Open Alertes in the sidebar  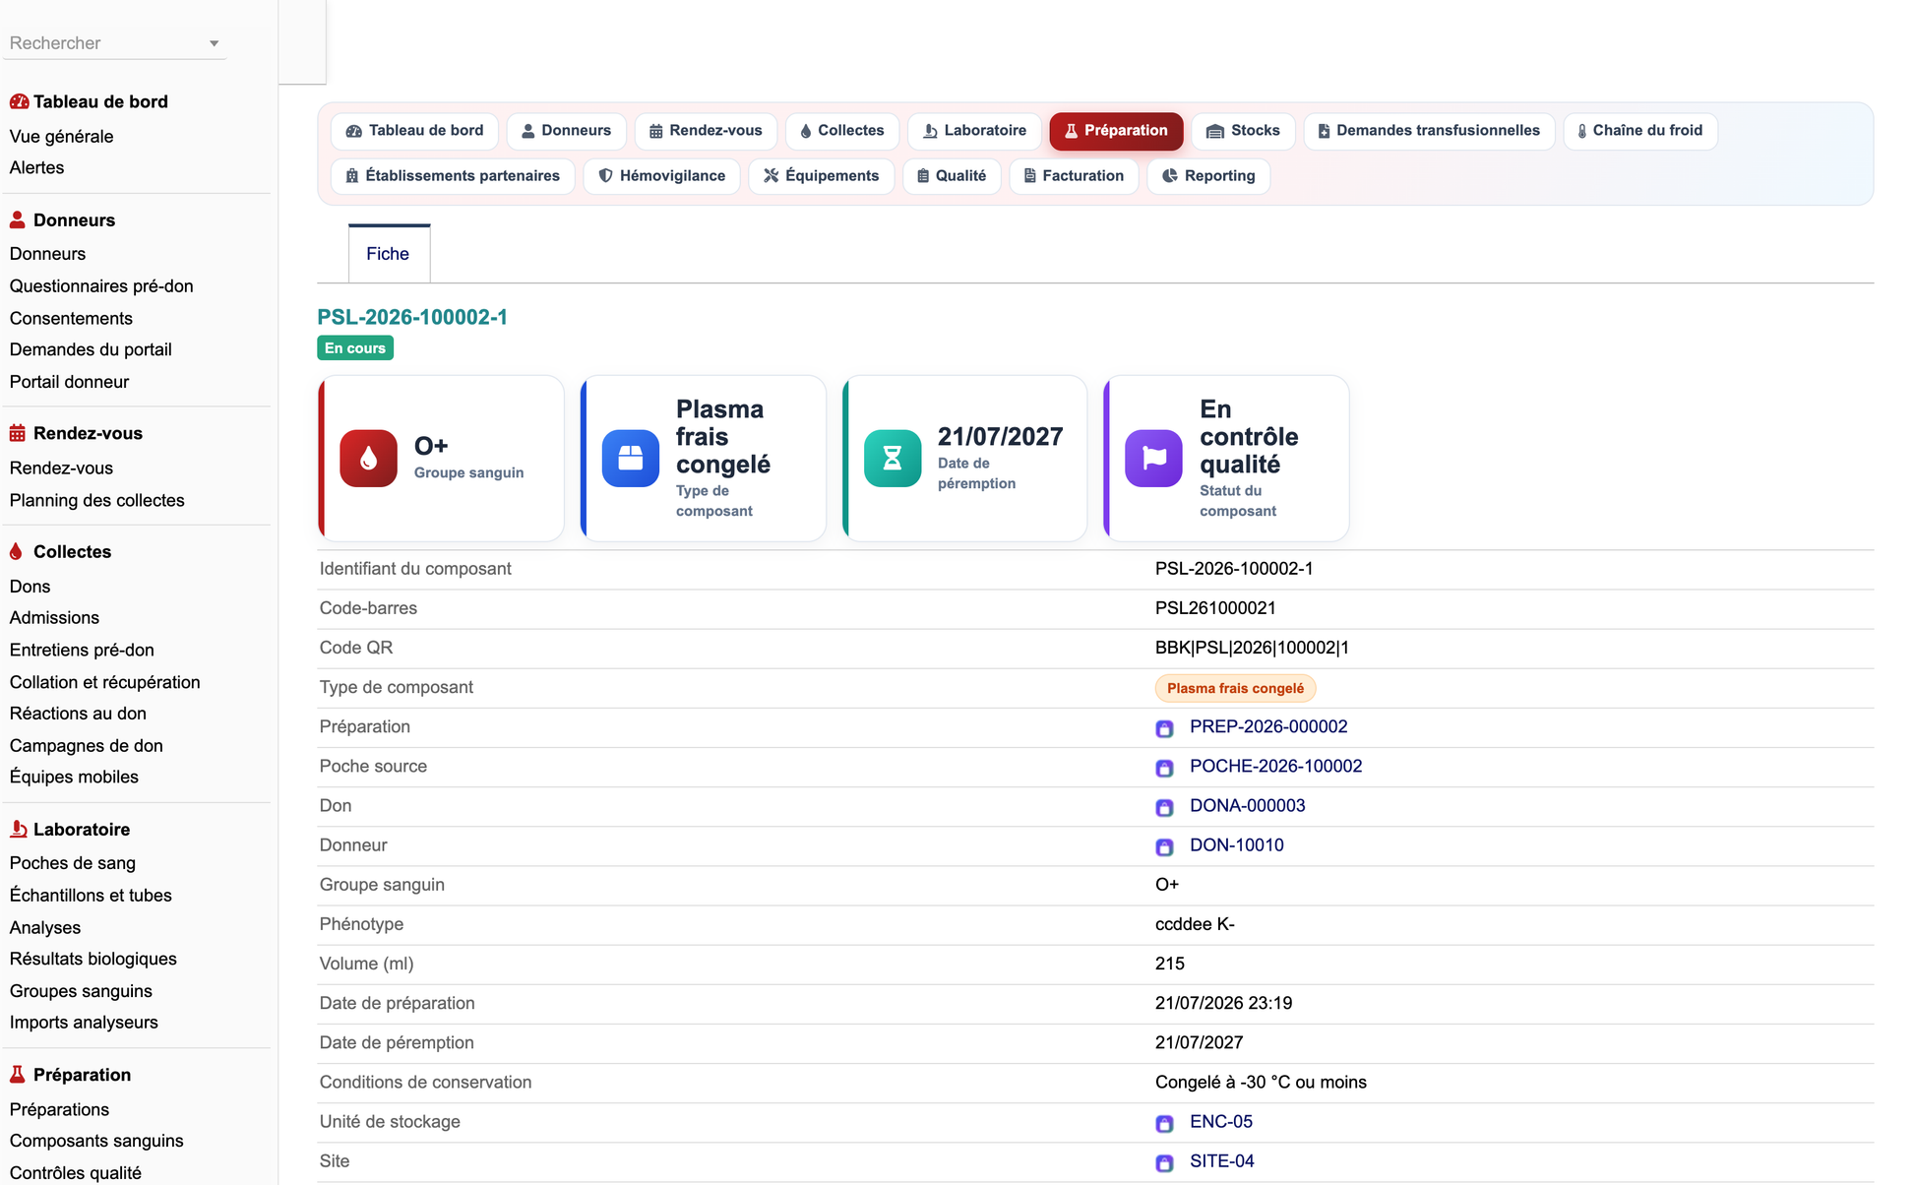(x=36, y=167)
